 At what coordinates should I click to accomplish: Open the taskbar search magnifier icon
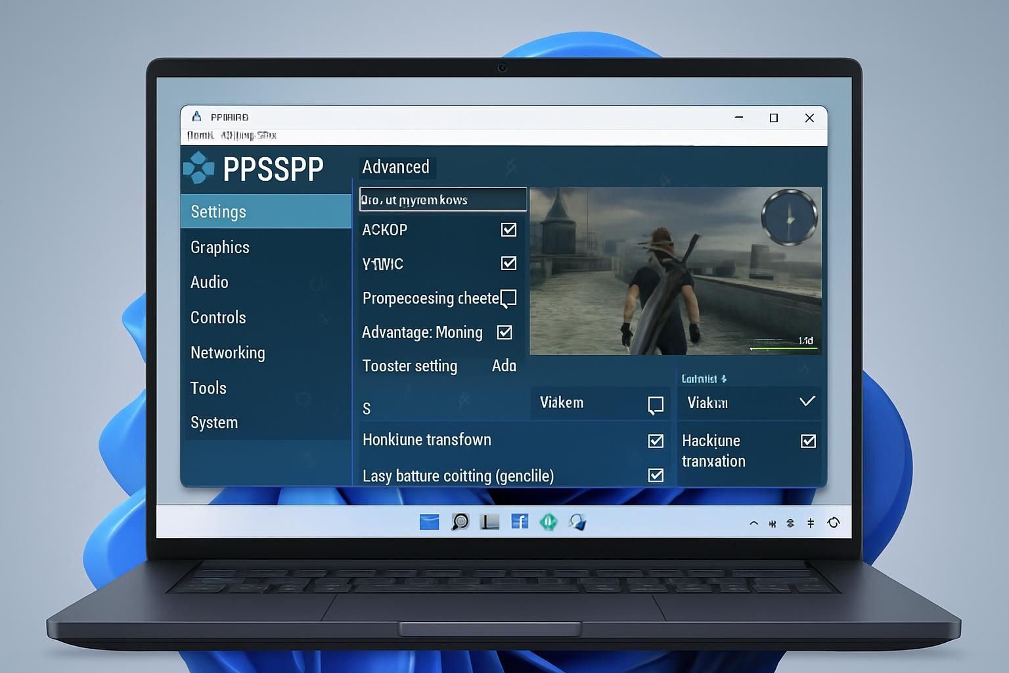point(460,522)
